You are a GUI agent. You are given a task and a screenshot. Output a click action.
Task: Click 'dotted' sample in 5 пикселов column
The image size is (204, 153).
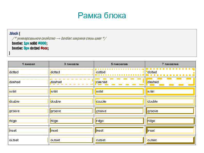coord(119,72)
